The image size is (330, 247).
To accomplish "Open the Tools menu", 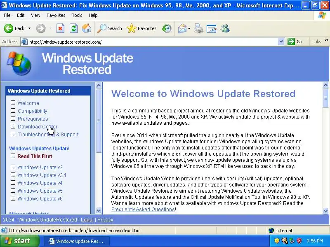I will tap(77, 15).
